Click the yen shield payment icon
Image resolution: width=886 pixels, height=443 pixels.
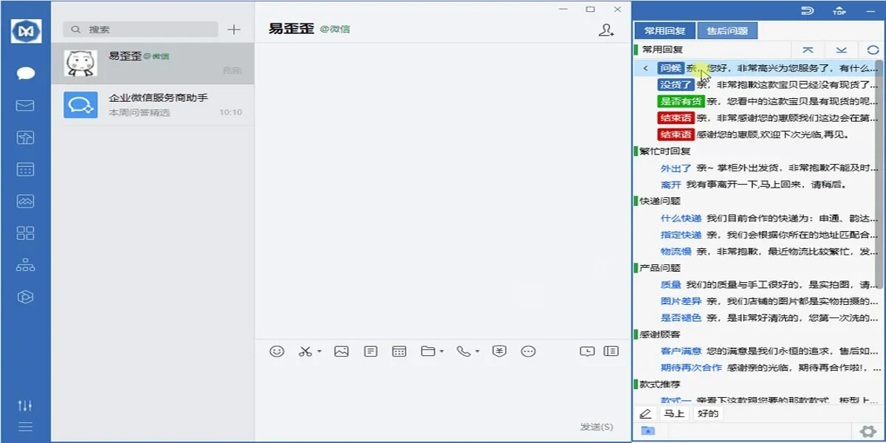(500, 351)
